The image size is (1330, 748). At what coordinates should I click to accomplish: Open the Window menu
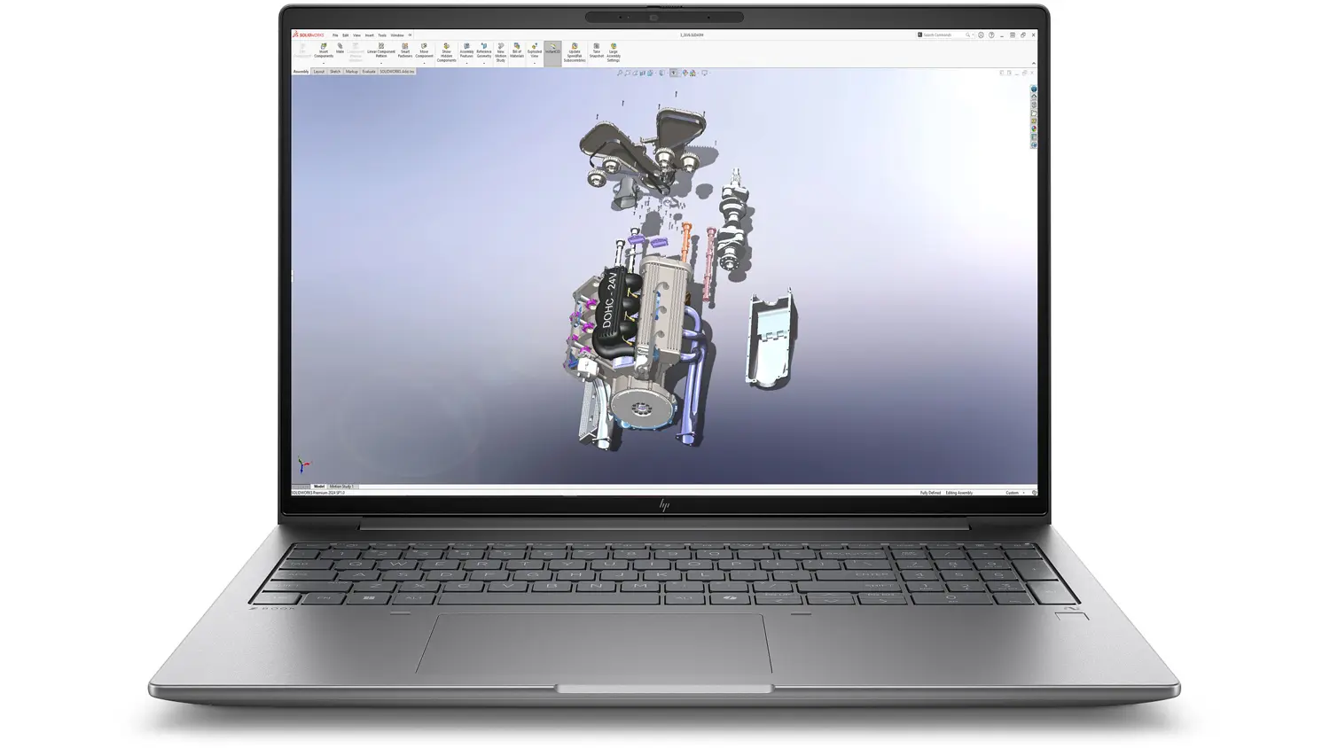point(397,35)
